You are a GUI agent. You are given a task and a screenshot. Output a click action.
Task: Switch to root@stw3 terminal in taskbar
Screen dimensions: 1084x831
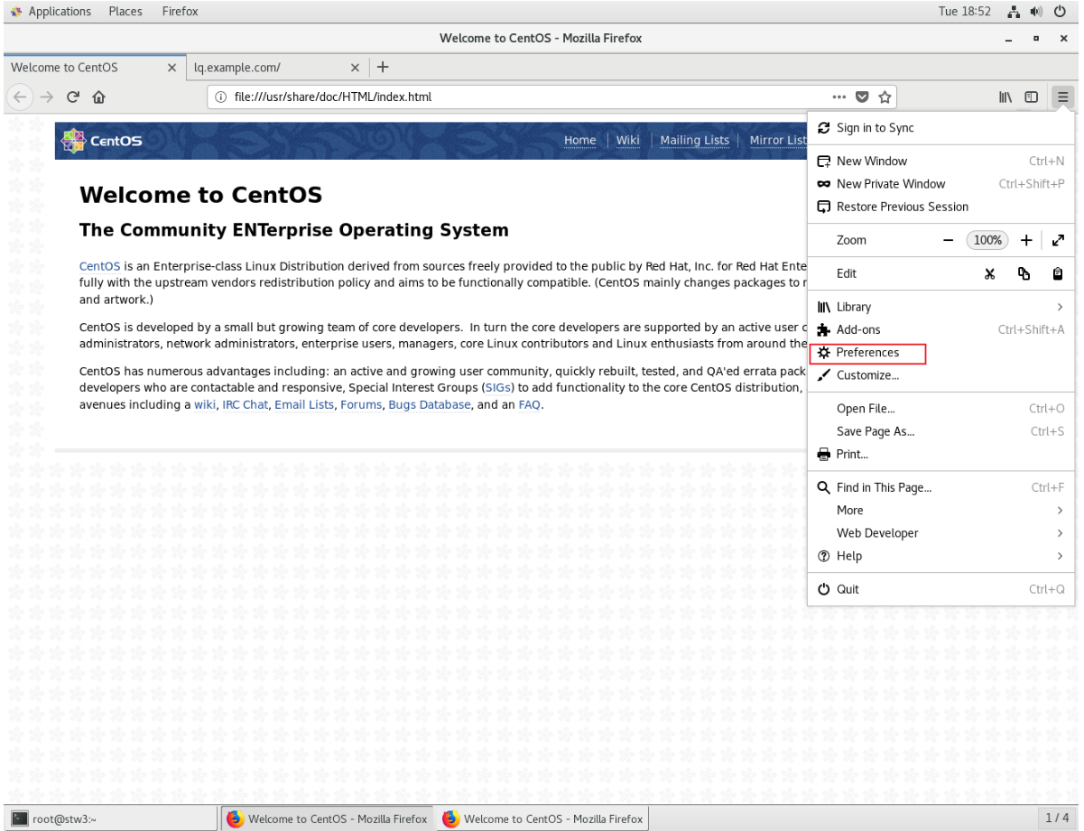coord(110,819)
